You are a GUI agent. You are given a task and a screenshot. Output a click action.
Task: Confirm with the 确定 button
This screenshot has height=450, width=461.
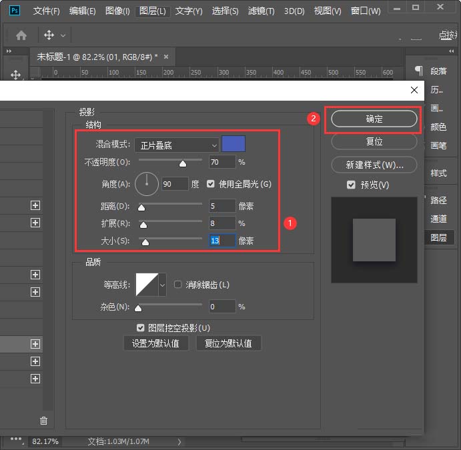[374, 119]
